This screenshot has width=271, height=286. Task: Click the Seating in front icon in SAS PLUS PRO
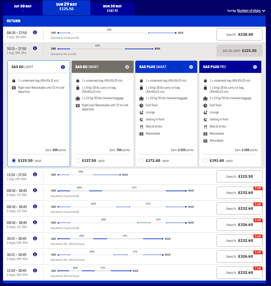coord(205,120)
